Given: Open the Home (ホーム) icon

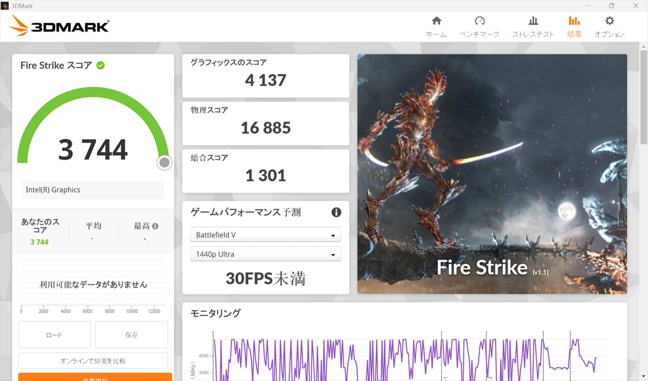Looking at the screenshot, I should [436, 21].
